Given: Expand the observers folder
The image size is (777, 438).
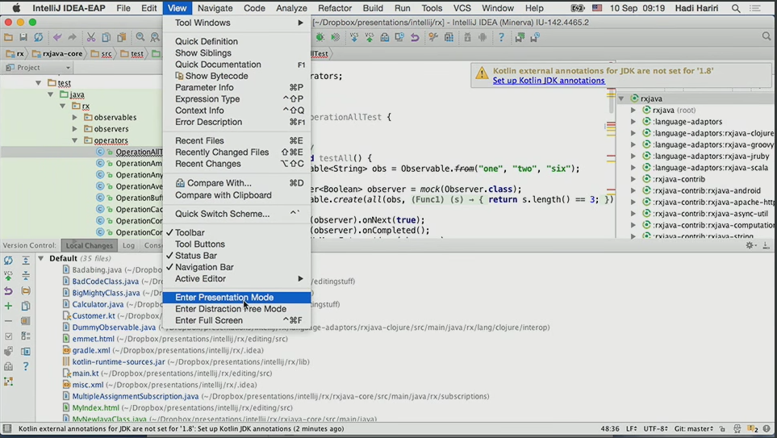Looking at the screenshot, I should pyautogui.click(x=75, y=129).
